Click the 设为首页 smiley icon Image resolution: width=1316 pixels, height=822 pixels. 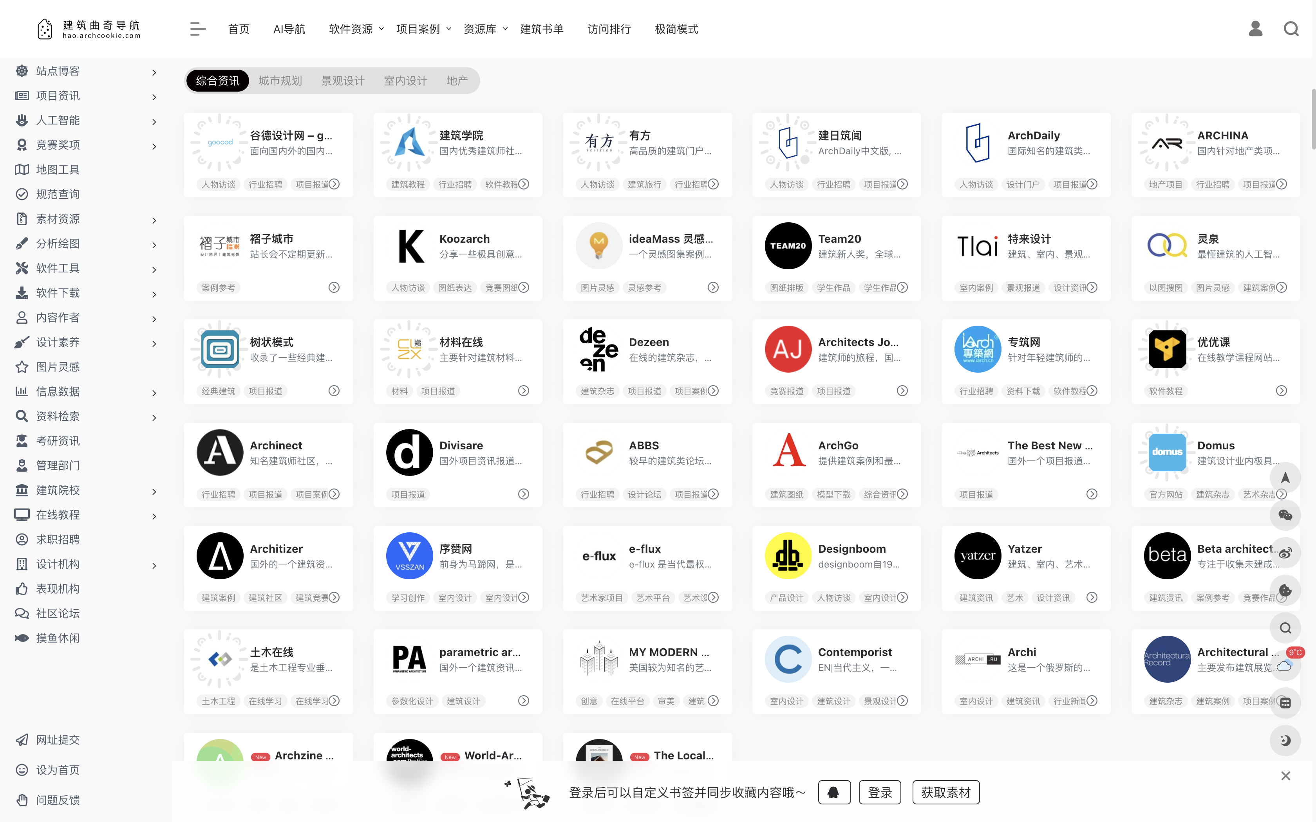(x=22, y=770)
